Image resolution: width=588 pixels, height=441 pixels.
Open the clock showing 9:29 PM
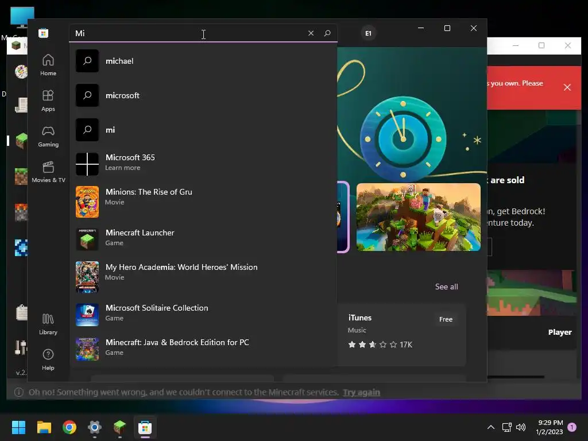550,427
